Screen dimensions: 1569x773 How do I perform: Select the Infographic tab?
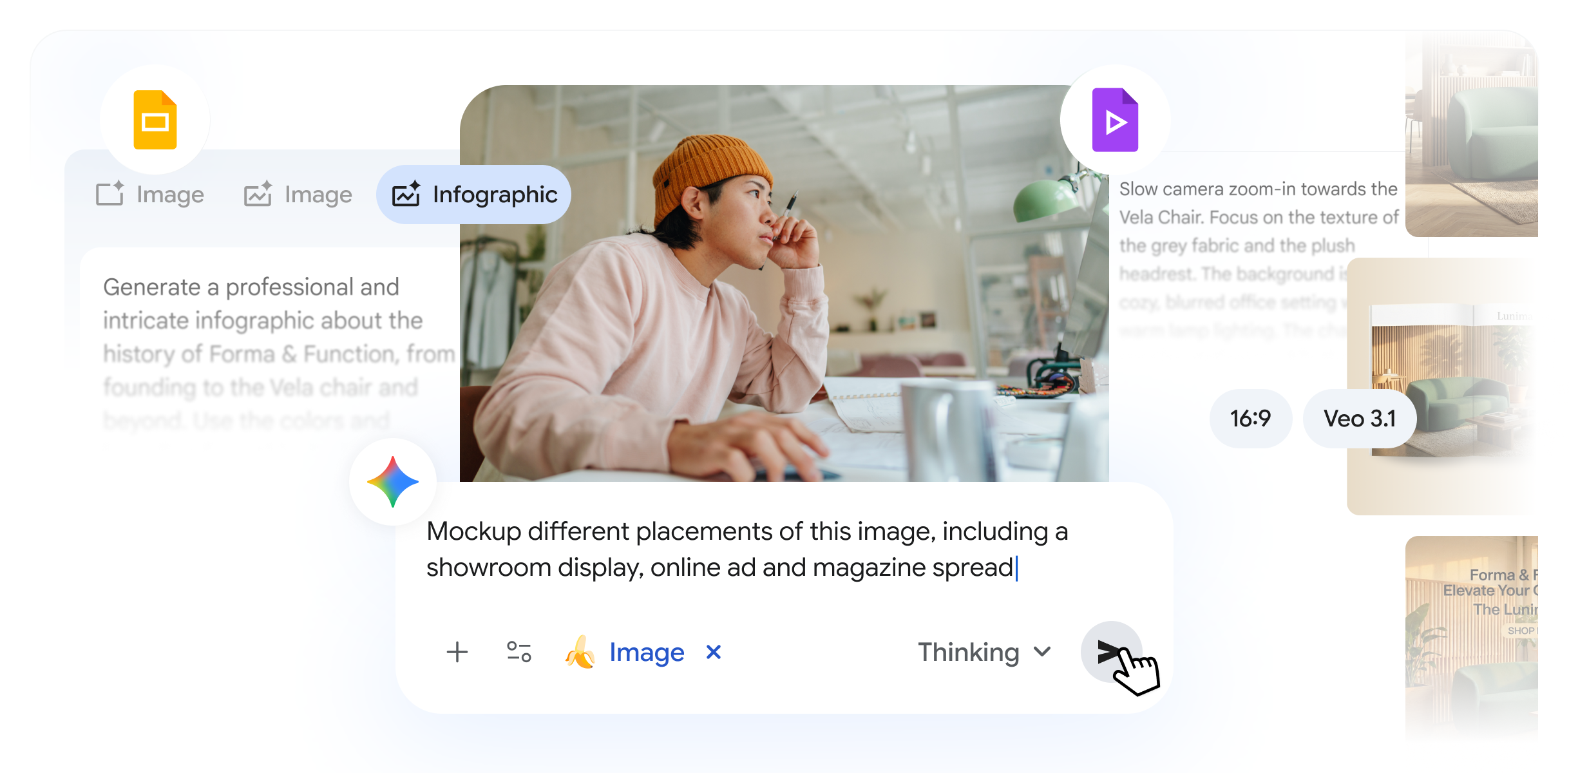(x=473, y=195)
